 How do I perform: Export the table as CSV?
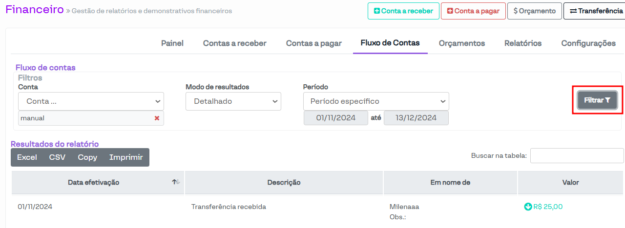57,157
